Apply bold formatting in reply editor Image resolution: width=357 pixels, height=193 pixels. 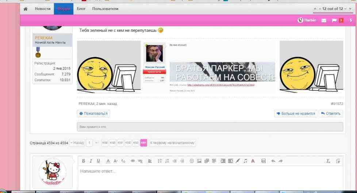tap(84, 161)
